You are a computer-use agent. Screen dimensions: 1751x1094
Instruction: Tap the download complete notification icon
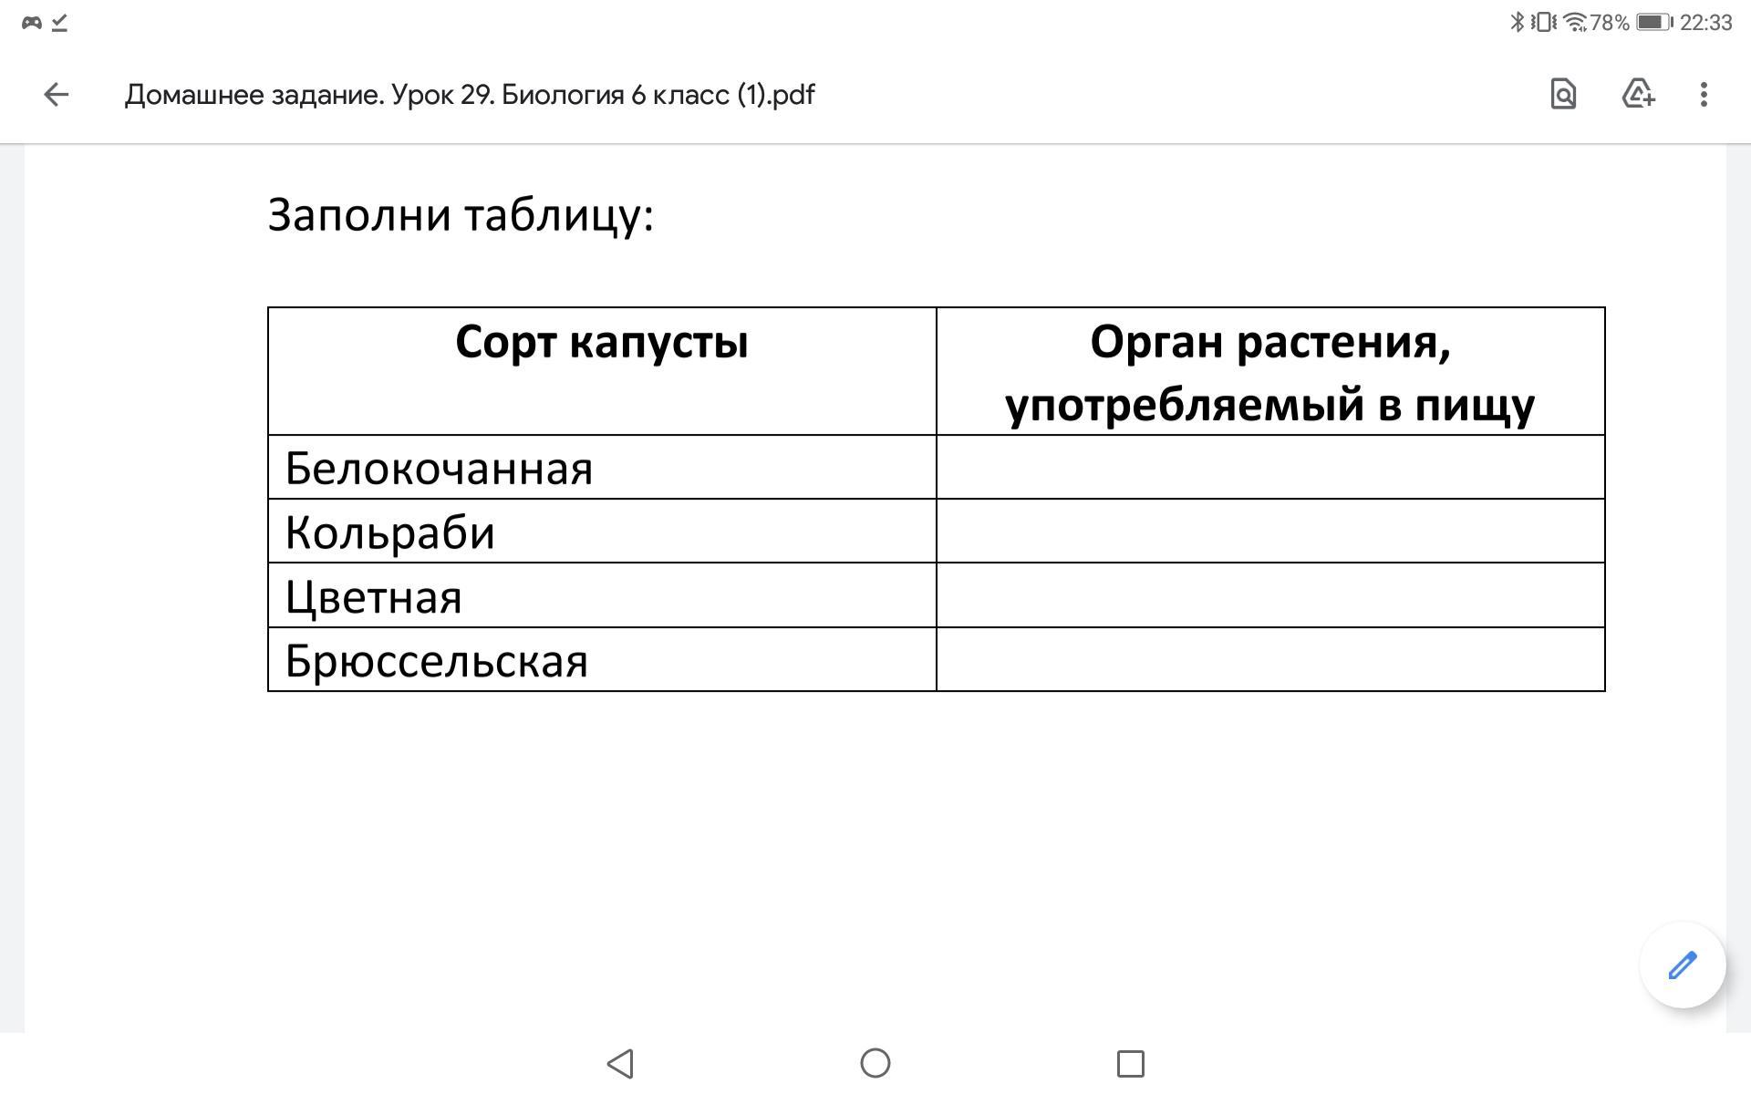pos(60,23)
